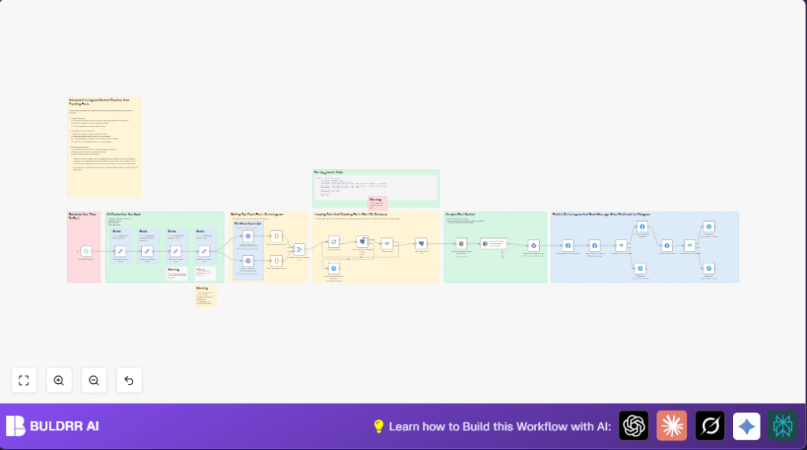Select the green loop-over-items node

(x=333, y=242)
